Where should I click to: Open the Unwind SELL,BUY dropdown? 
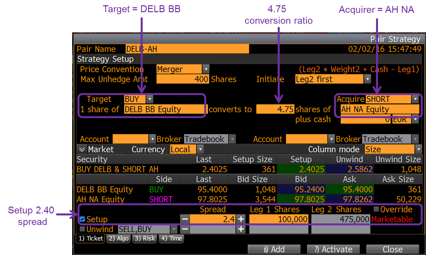click(174, 229)
